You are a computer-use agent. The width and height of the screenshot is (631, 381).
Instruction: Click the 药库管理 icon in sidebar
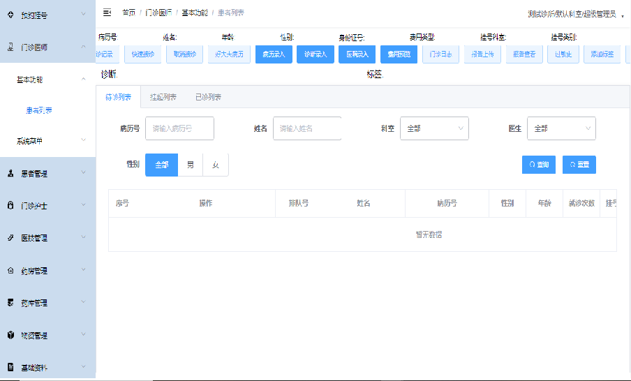coord(10,303)
